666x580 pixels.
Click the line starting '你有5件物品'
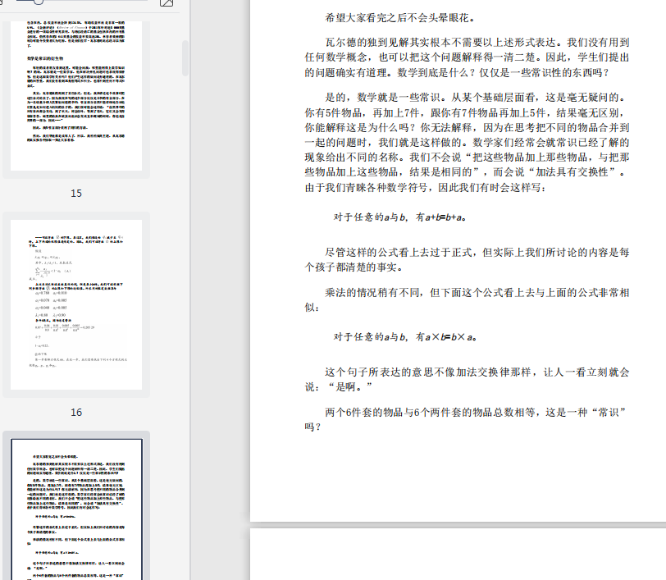(467, 112)
